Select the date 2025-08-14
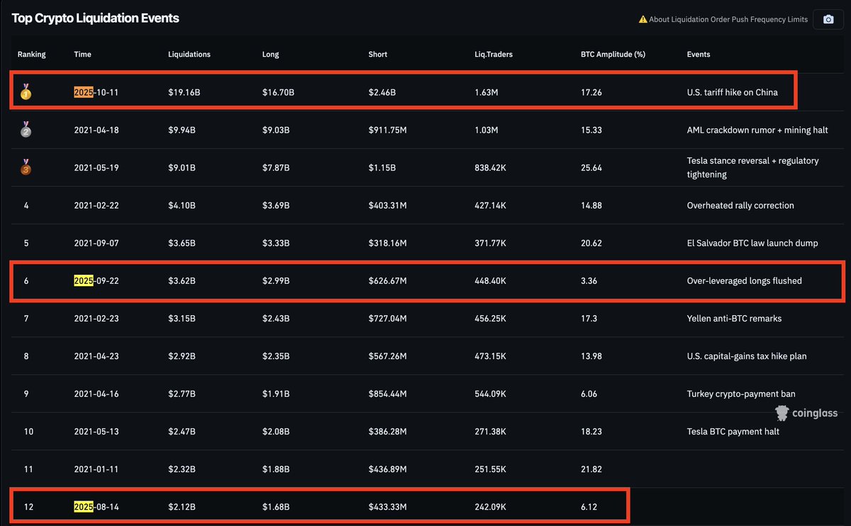Screen dimensions: 851x526 click(x=96, y=506)
